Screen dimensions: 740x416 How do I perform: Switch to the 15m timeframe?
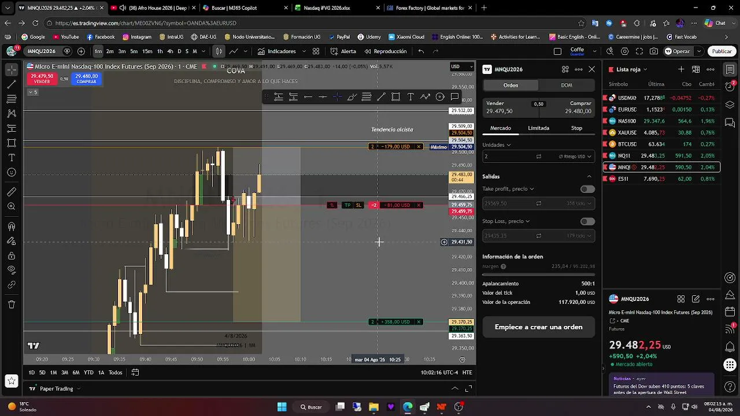coord(147,51)
